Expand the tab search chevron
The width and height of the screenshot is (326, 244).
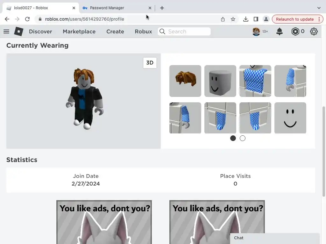click(319, 8)
